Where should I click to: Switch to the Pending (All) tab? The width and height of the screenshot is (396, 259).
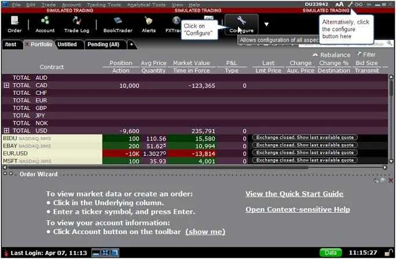coord(103,45)
